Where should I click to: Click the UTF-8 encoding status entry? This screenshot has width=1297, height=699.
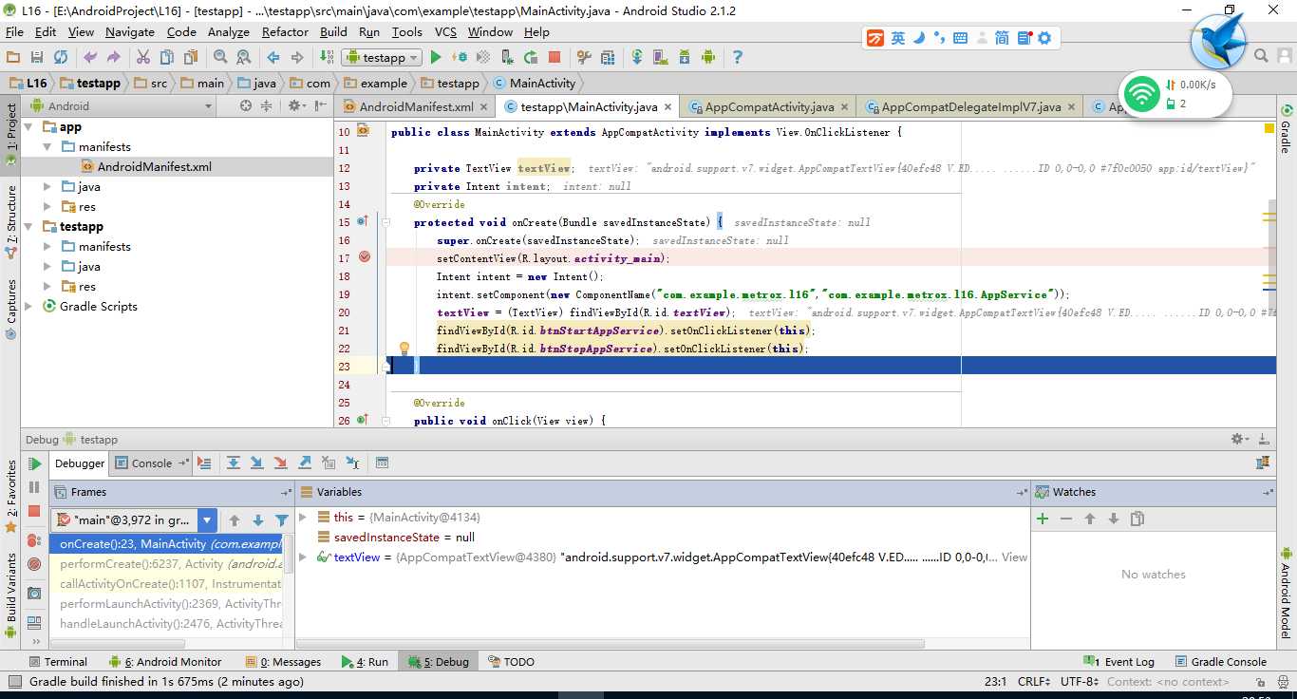[x=1080, y=682]
